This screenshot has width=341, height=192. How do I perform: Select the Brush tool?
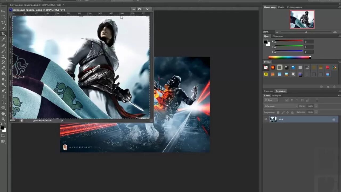(3, 51)
